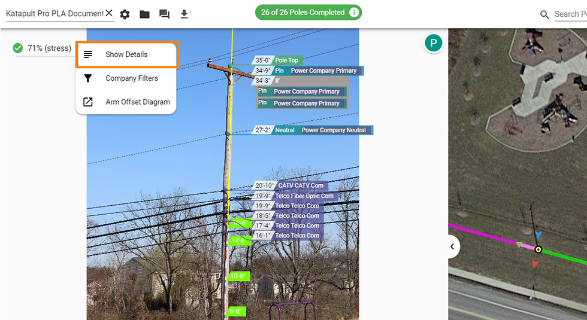Collapse the map panel with left chevron
This screenshot has height=320, width=587.
coord(453,246)
